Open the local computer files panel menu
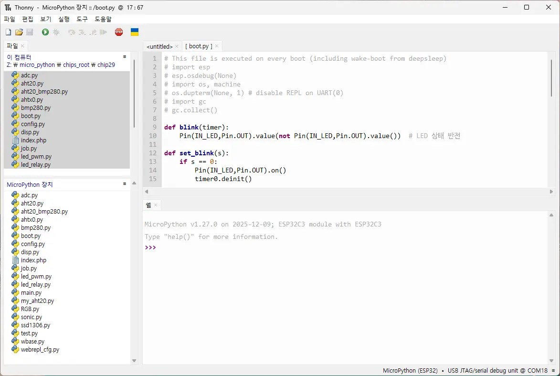Screen dimensions: 560x376 pyautogui.click(x=125, y=57)
